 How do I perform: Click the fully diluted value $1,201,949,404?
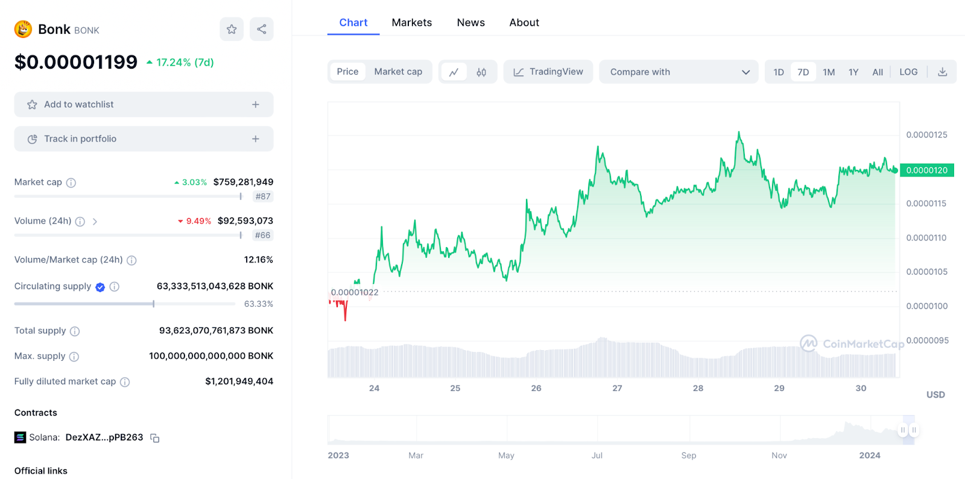pyautogui.click(x=239, y=381)
